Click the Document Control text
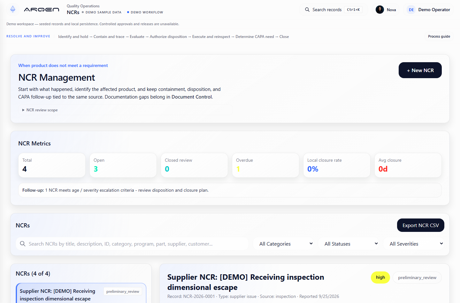This screenshot has width=460, height=303. [x=192, y=97]
